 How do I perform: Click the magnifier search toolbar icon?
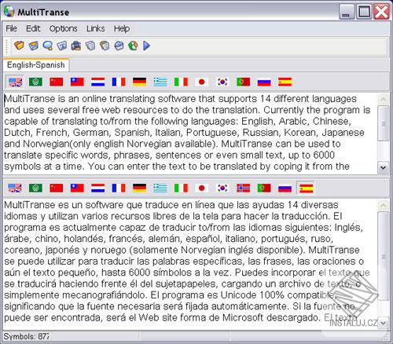pyautogui.click(x=48, y=46)
